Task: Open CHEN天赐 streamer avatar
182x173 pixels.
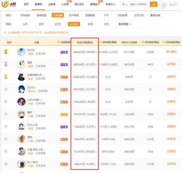Action: [21, 102]
